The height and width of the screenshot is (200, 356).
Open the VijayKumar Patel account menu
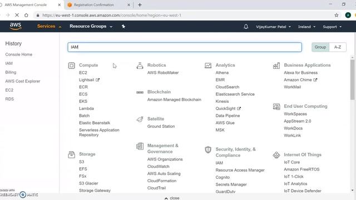(273, 27)
